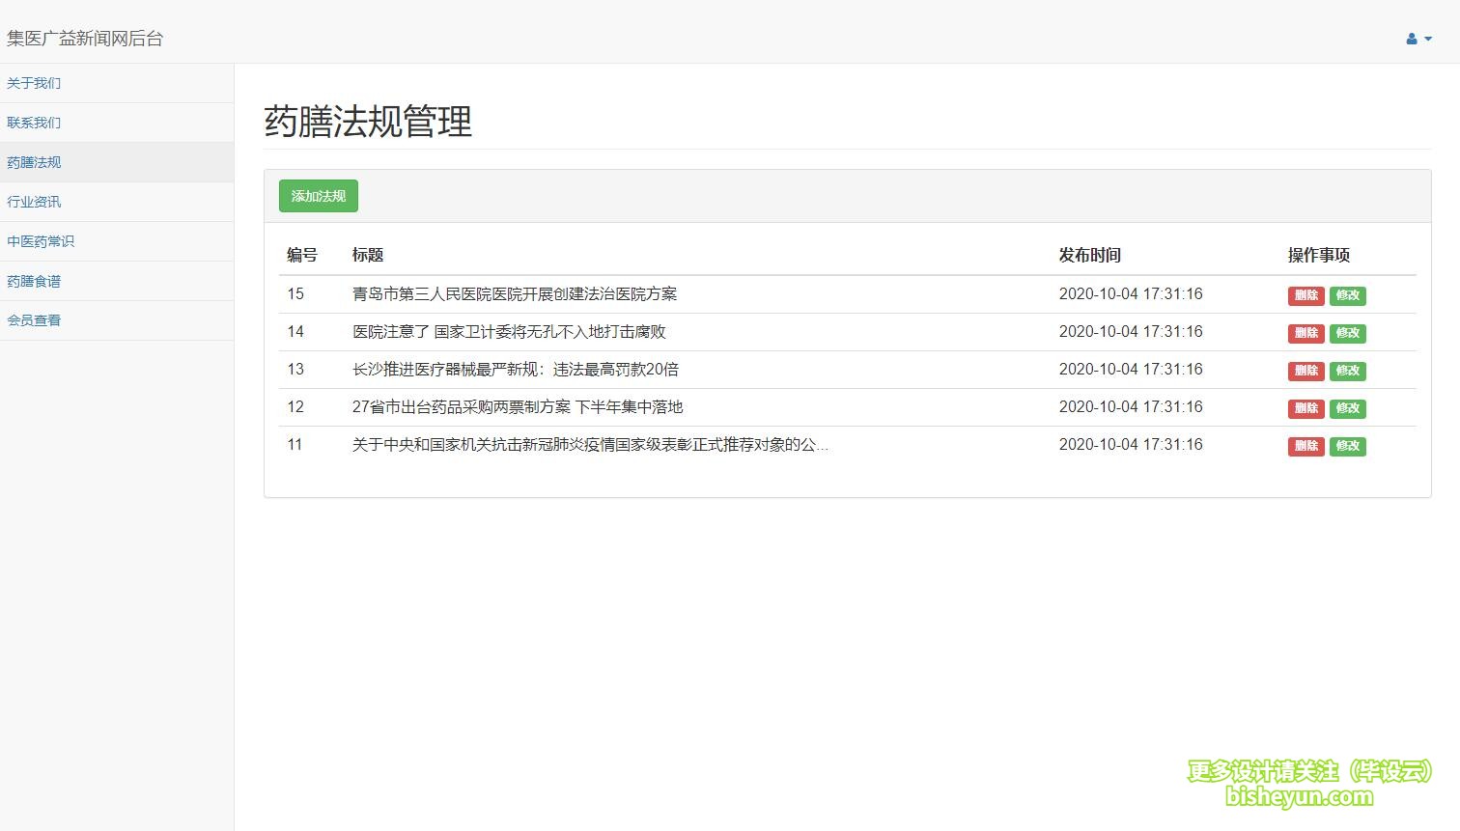1460x831 pixels.
Task: Delete row 13 with the 删除 button
Action: tap(1306, 371)
